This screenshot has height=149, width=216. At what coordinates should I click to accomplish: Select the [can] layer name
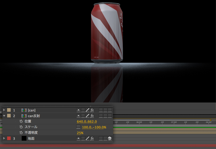point(31,110)
